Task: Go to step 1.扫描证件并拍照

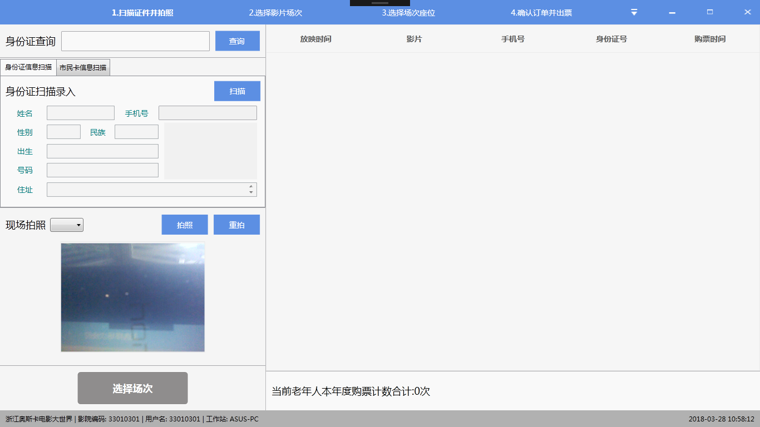Action: point(142,13)
